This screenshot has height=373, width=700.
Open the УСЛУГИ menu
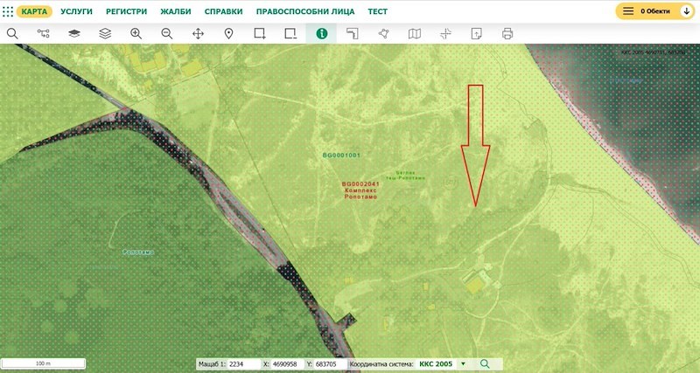[x=76, y=11]
